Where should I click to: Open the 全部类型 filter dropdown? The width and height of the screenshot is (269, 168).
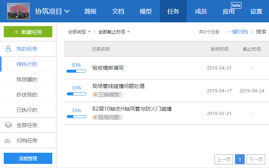point(79,32)
